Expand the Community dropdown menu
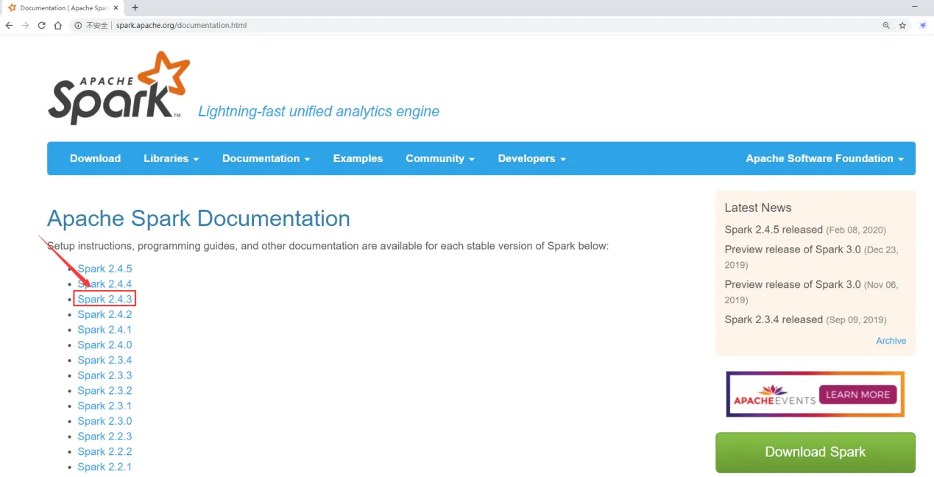This screenshot has height=477, width=934. (x=440, y=158)
